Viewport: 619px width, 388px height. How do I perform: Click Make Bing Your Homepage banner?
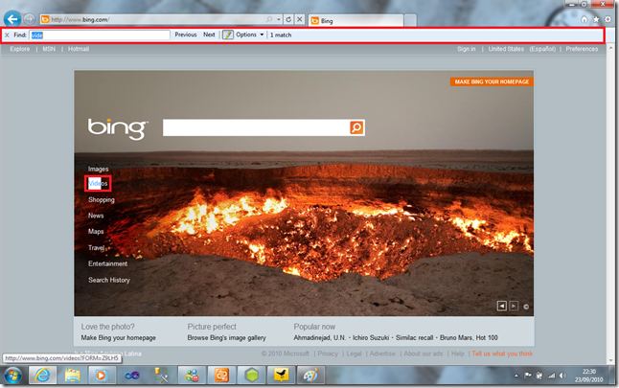pyautogui.click(x=492, y=81)
